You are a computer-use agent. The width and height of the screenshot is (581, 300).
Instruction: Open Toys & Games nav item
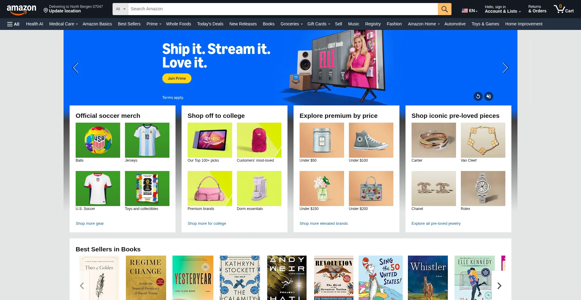pos(485,24)
